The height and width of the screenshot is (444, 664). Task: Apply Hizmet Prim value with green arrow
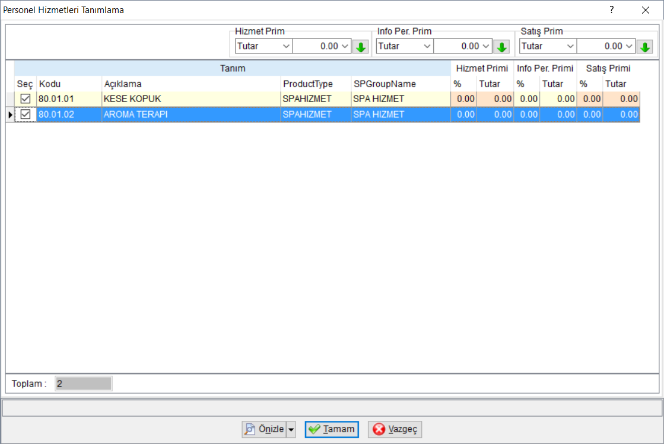(361, 47)
